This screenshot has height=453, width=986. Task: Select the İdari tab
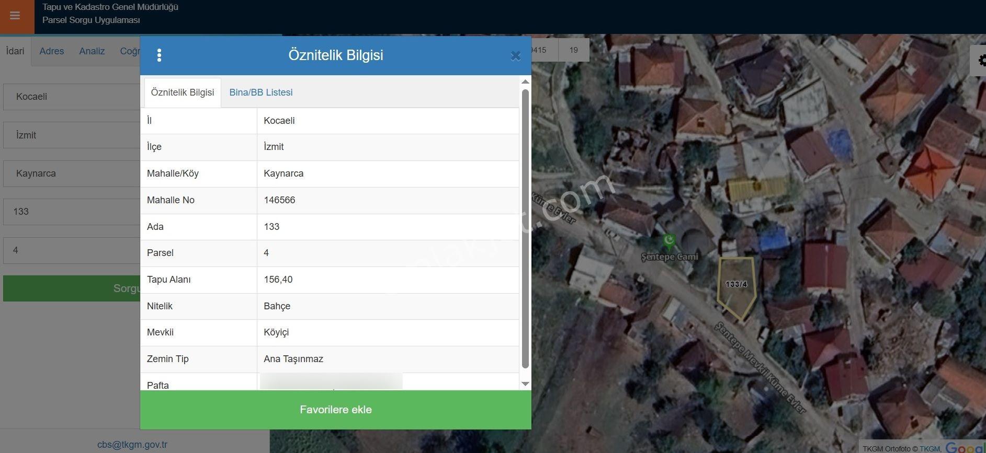15,51
